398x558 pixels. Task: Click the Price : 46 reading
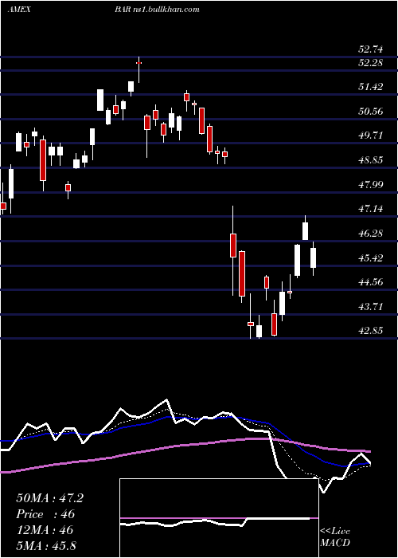pos(45,514)
